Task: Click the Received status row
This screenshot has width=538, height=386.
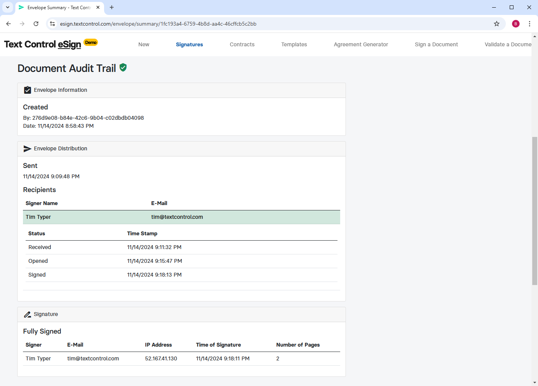Action: [x=181, y=247]
